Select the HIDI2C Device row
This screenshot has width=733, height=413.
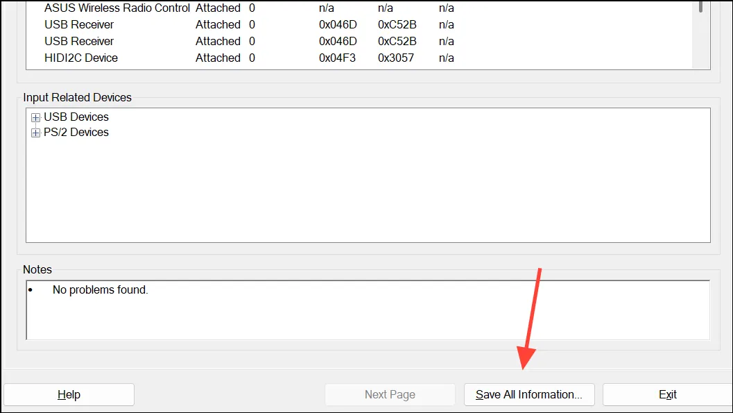pos(359,58)
